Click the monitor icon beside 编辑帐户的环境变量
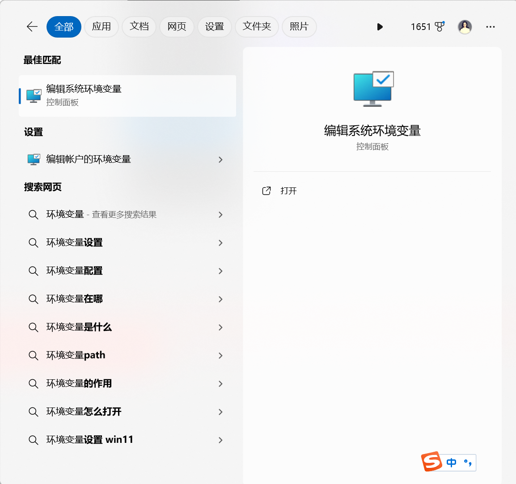The width and height of the screenshot is (516, 484). tap(34, 159)
